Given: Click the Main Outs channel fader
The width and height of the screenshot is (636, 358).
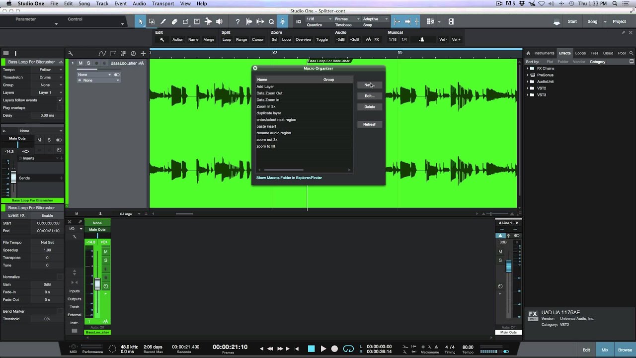Looking at the screenshot, I should click(508, 267).
